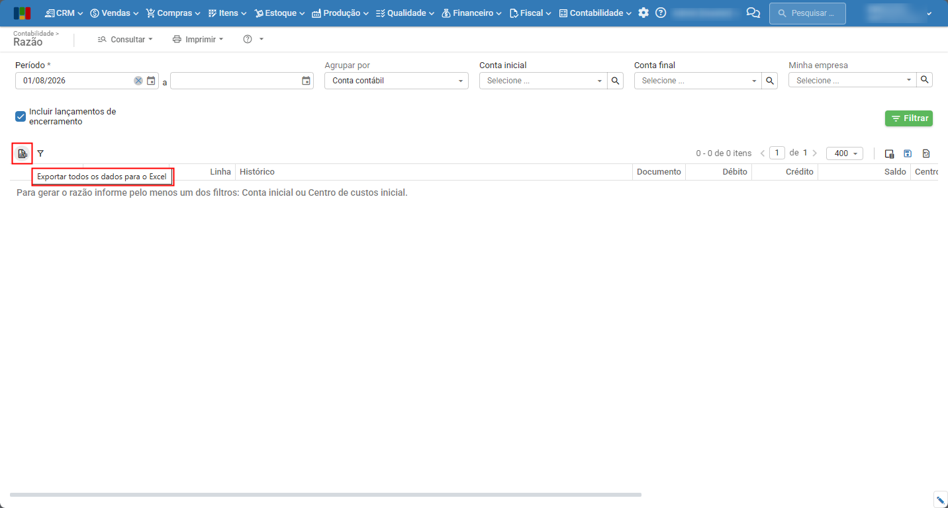Click the Pesquisar search field

coord(807,13)
